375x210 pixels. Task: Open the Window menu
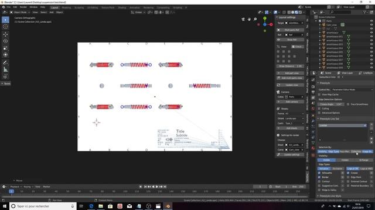click(33, 7)
